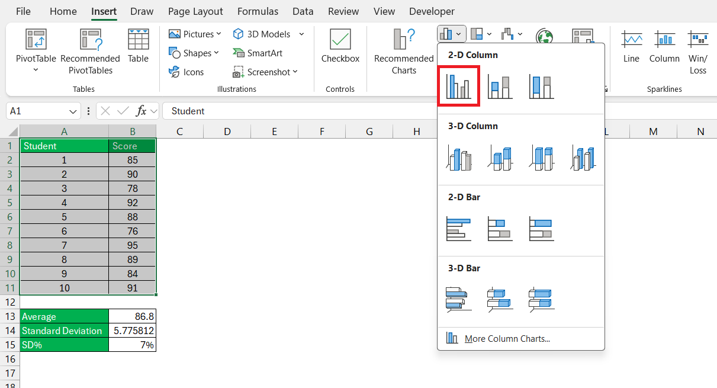The image size is (717, 388).
Task: Select the 2-D Stacked Bar chart
Action: click(x=500, y=229)
